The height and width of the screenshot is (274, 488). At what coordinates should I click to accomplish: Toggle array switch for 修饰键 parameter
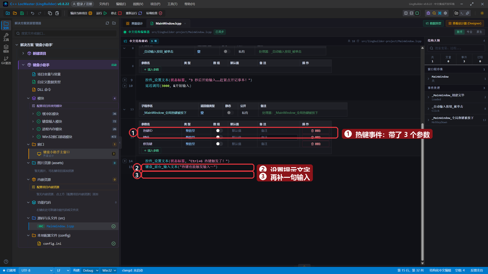click(219, 144)
